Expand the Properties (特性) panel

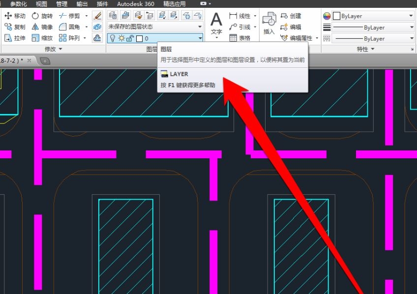click(x=365, y=49)
